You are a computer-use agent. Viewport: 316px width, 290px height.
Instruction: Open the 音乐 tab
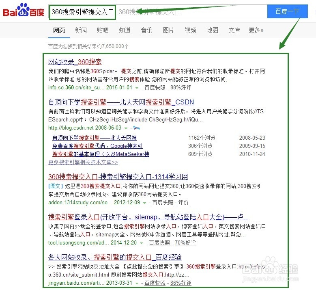pyautogui.click(x=146, y=30)
